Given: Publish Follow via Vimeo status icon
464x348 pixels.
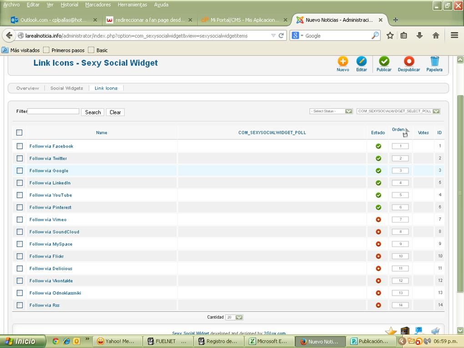Looking at the screenshot, I should (378, 220).
